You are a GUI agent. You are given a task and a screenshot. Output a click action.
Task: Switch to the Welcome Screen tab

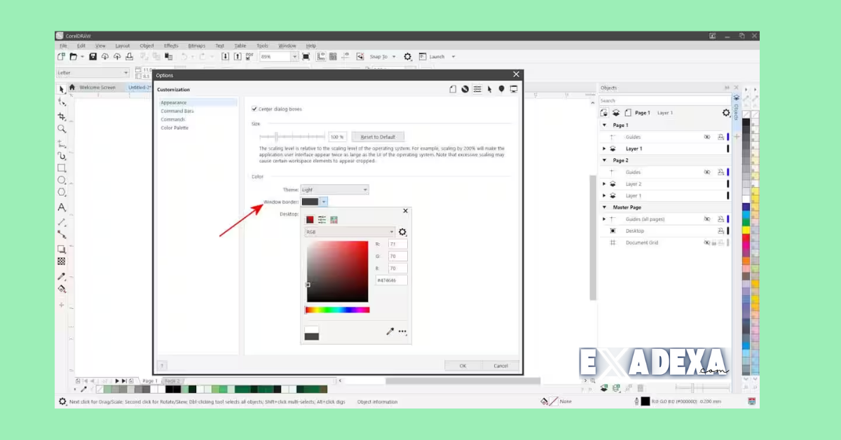click(98, 87)
